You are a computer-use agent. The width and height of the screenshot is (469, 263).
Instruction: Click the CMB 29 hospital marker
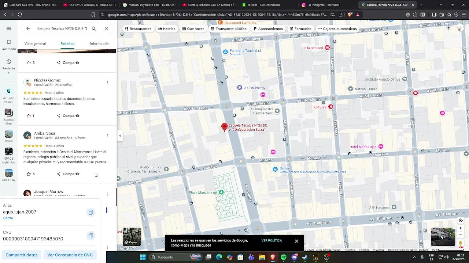click(x=330, y=107)
